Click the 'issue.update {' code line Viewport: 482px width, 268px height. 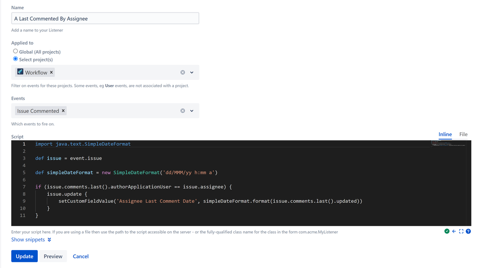[67, 194]
